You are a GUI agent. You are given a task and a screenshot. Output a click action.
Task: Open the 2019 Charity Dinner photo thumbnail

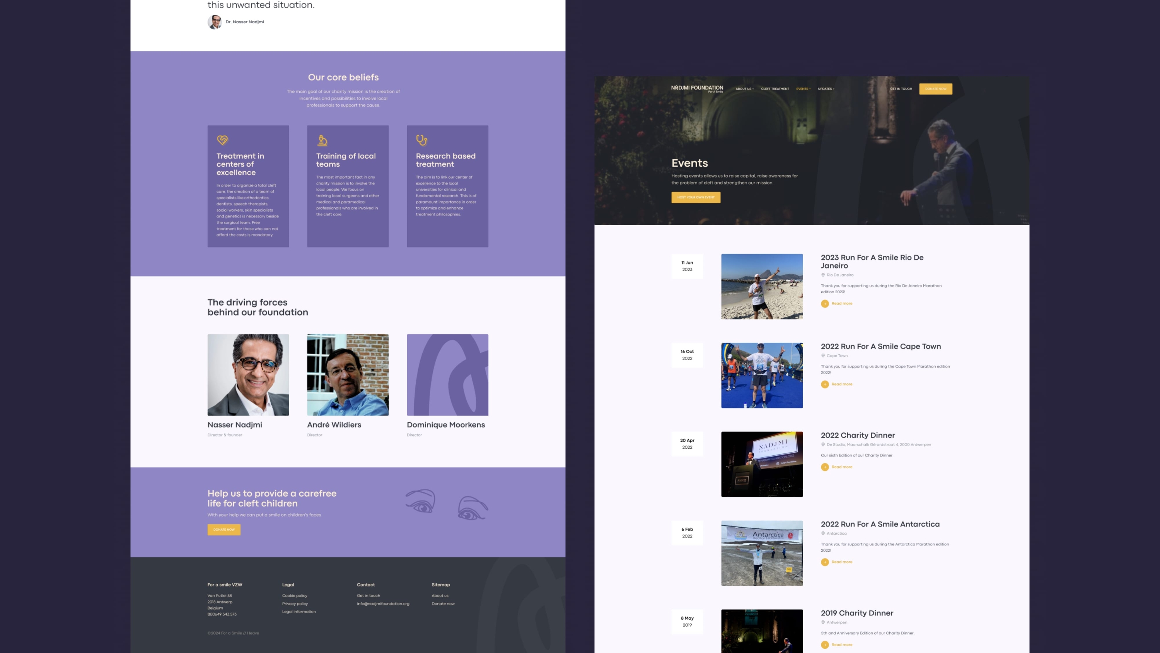click(x=762, y=631)
